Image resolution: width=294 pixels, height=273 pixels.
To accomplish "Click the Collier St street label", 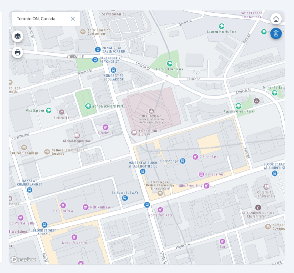I will coord(193,79).
